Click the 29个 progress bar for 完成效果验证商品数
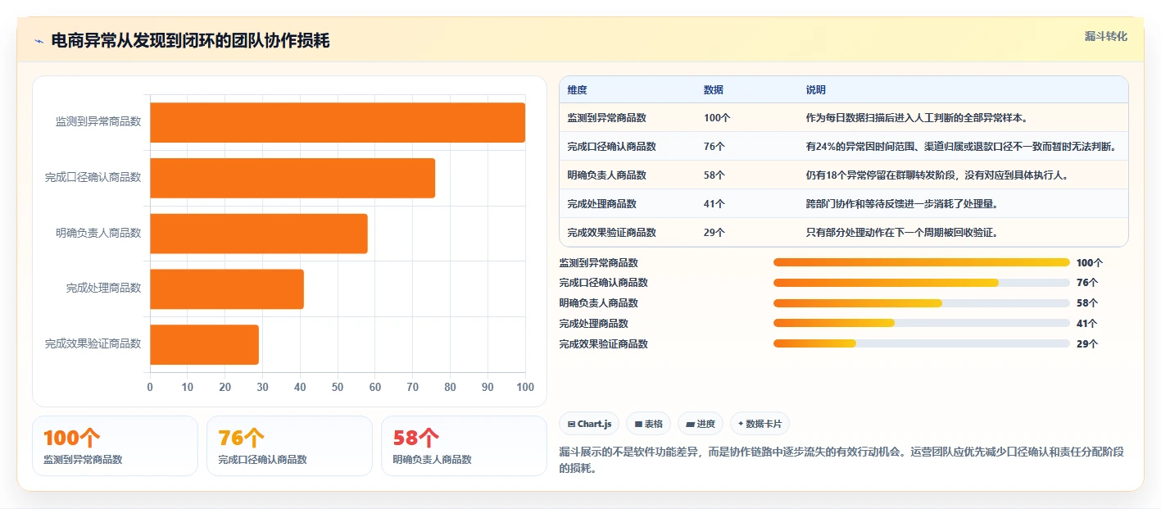Image resolution: width=1161 pixels, height=509 pixels. [922, 343]
